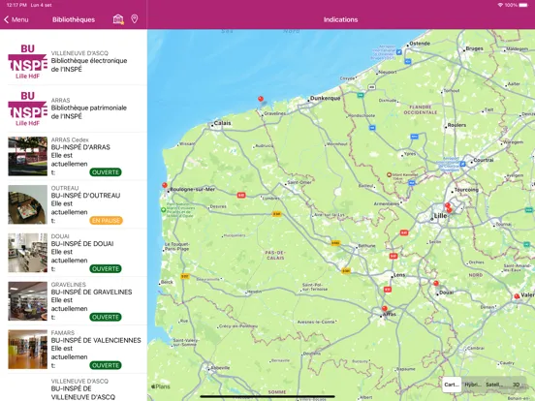Select BU-INSPÉ DE VILLENEUVE D'ASCQ row
This screenshot has height=401, width=535.
(74, 388)
